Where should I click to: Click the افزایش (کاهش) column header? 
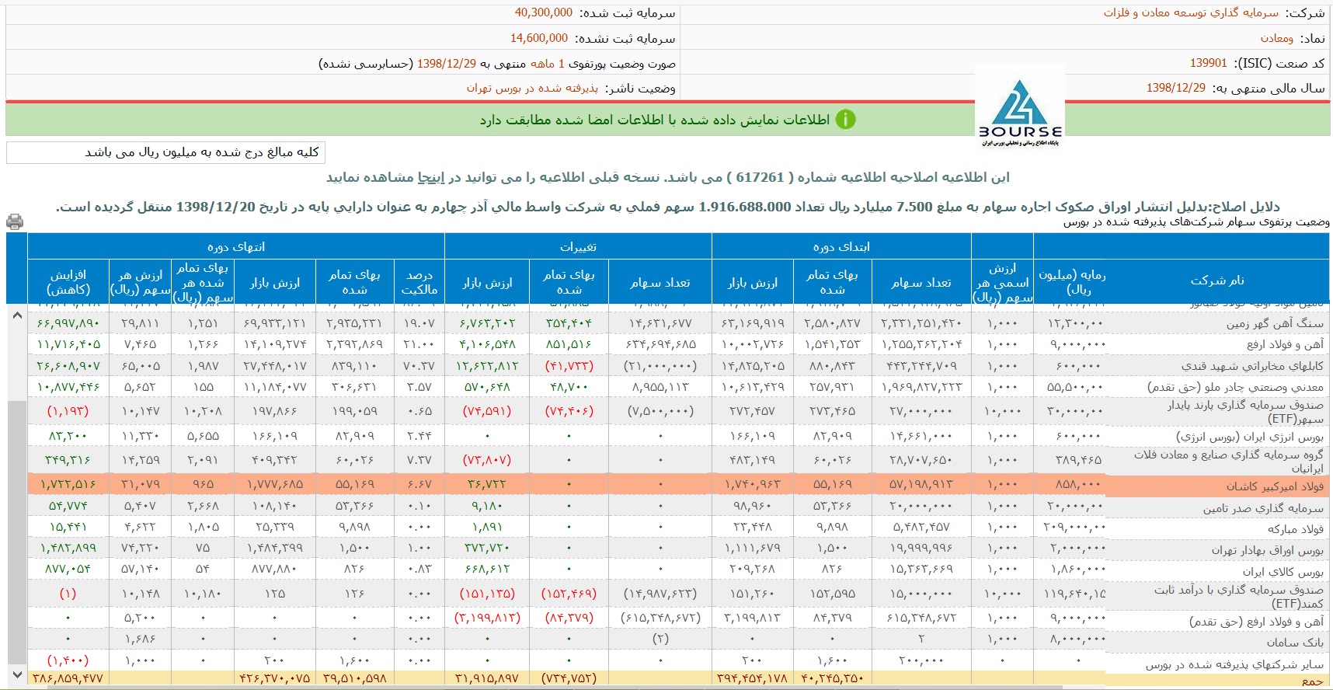coord(68,282)
